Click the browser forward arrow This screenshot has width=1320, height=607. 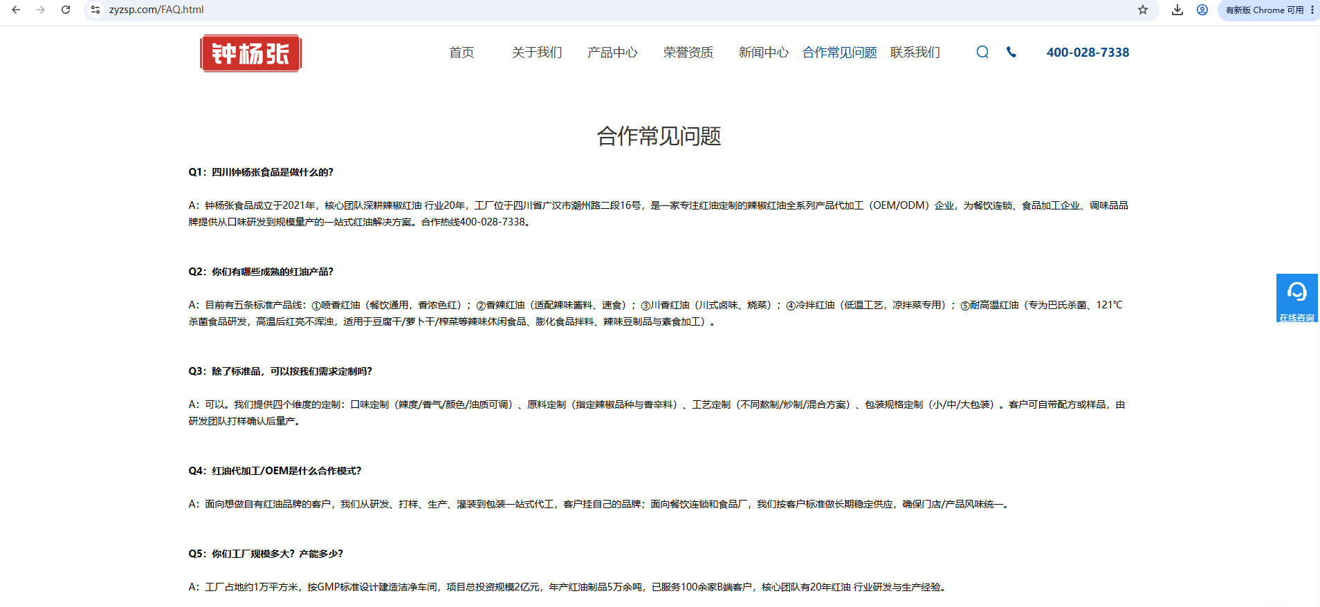pos(41,10)
